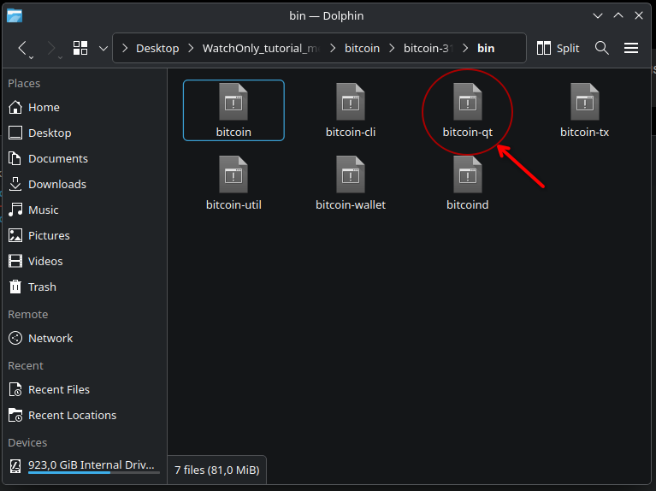Open Music folder in sidebar

[x=84, y=210]
